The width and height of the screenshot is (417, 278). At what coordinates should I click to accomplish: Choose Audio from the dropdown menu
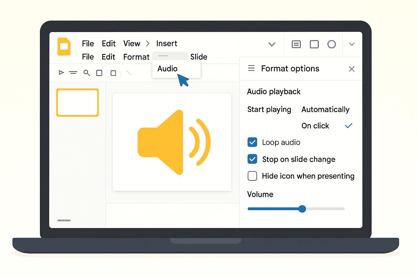[168, 69]
